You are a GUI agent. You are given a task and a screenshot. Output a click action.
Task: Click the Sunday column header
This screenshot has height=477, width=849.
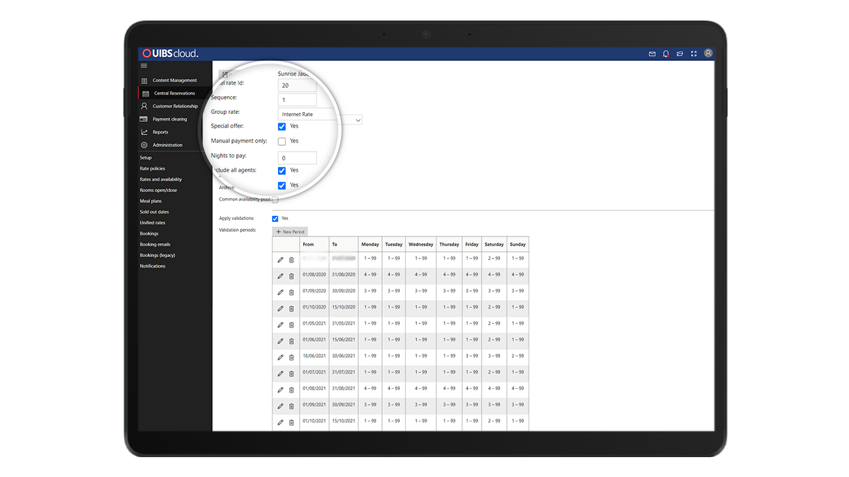tap(517, 244)
